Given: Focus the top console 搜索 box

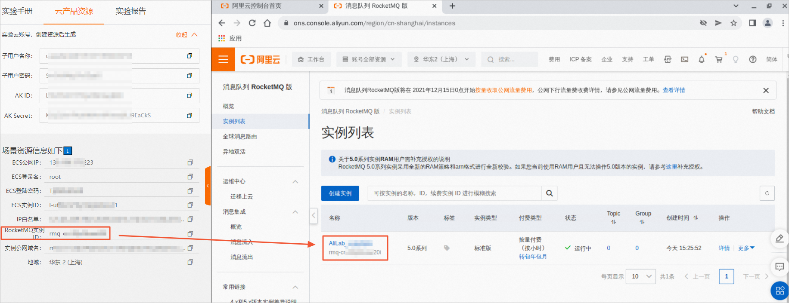Looking at the screenshot, I should pyautogui.click(x=510, y=59).
